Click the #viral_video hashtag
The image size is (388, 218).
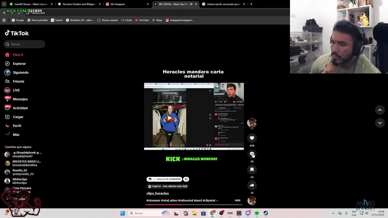point(169,200)
